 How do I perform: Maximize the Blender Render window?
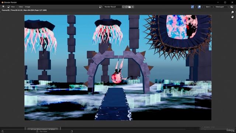coord(225,3)
